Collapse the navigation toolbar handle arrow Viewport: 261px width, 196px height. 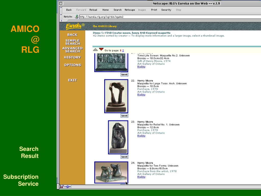click(61, 8)
